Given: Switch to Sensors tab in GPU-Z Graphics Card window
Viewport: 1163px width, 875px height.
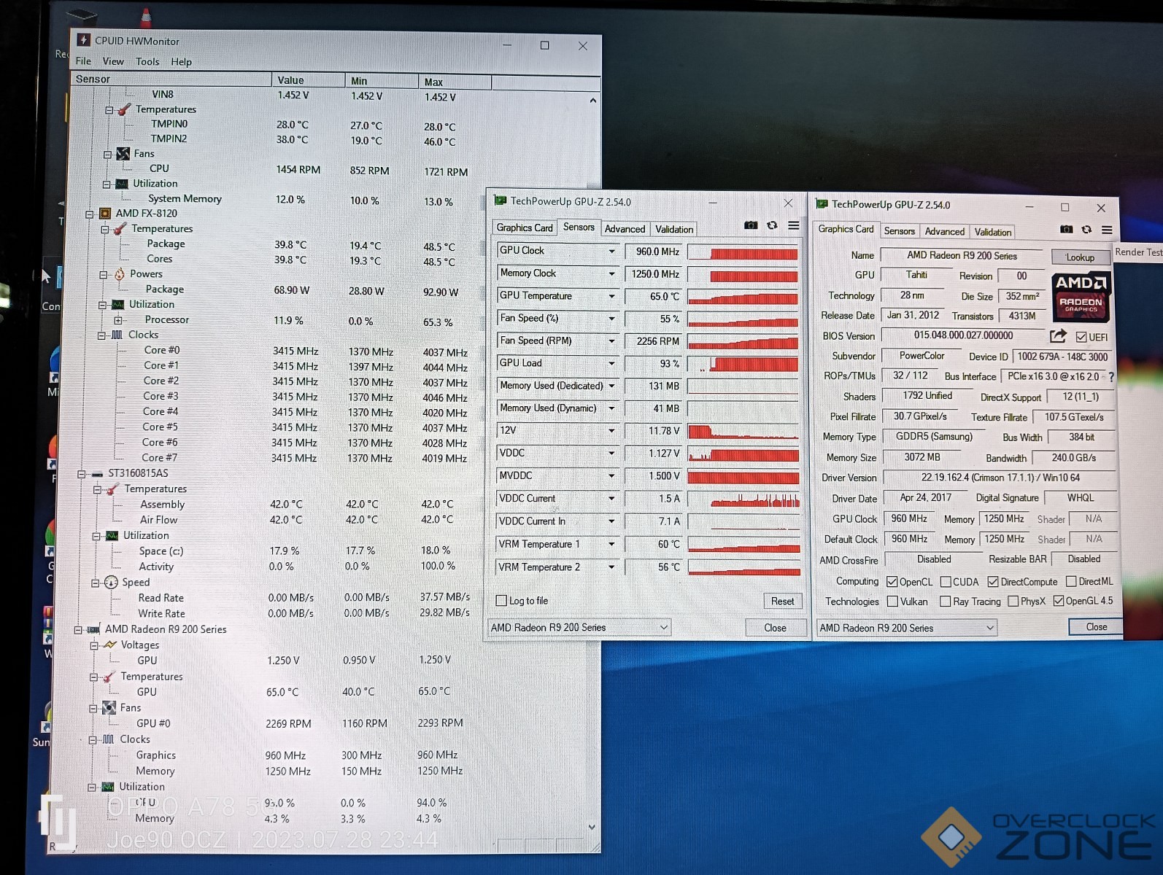Looking at the screenshot, I should click(899, 231).
